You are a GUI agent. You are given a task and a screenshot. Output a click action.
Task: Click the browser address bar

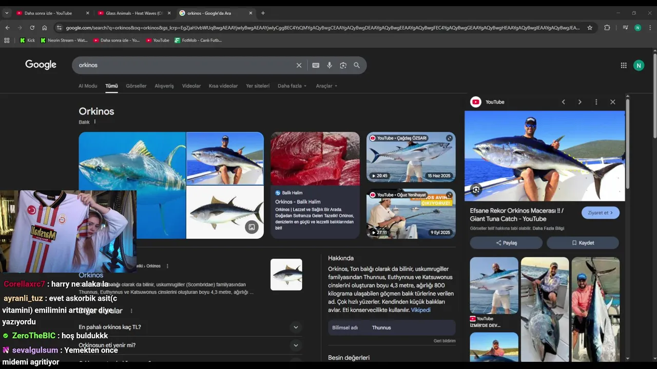(322, 28)
